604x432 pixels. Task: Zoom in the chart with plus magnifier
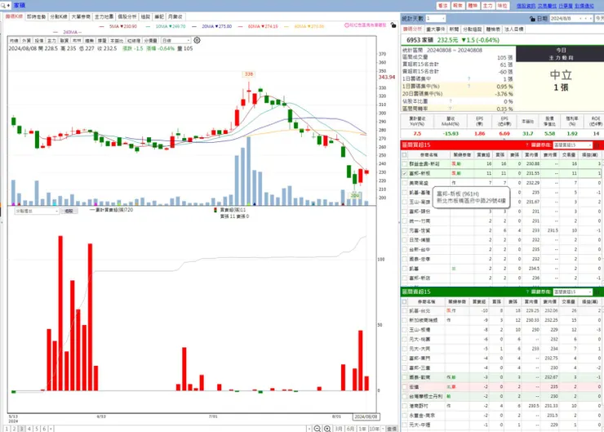[x=327, y=429]
